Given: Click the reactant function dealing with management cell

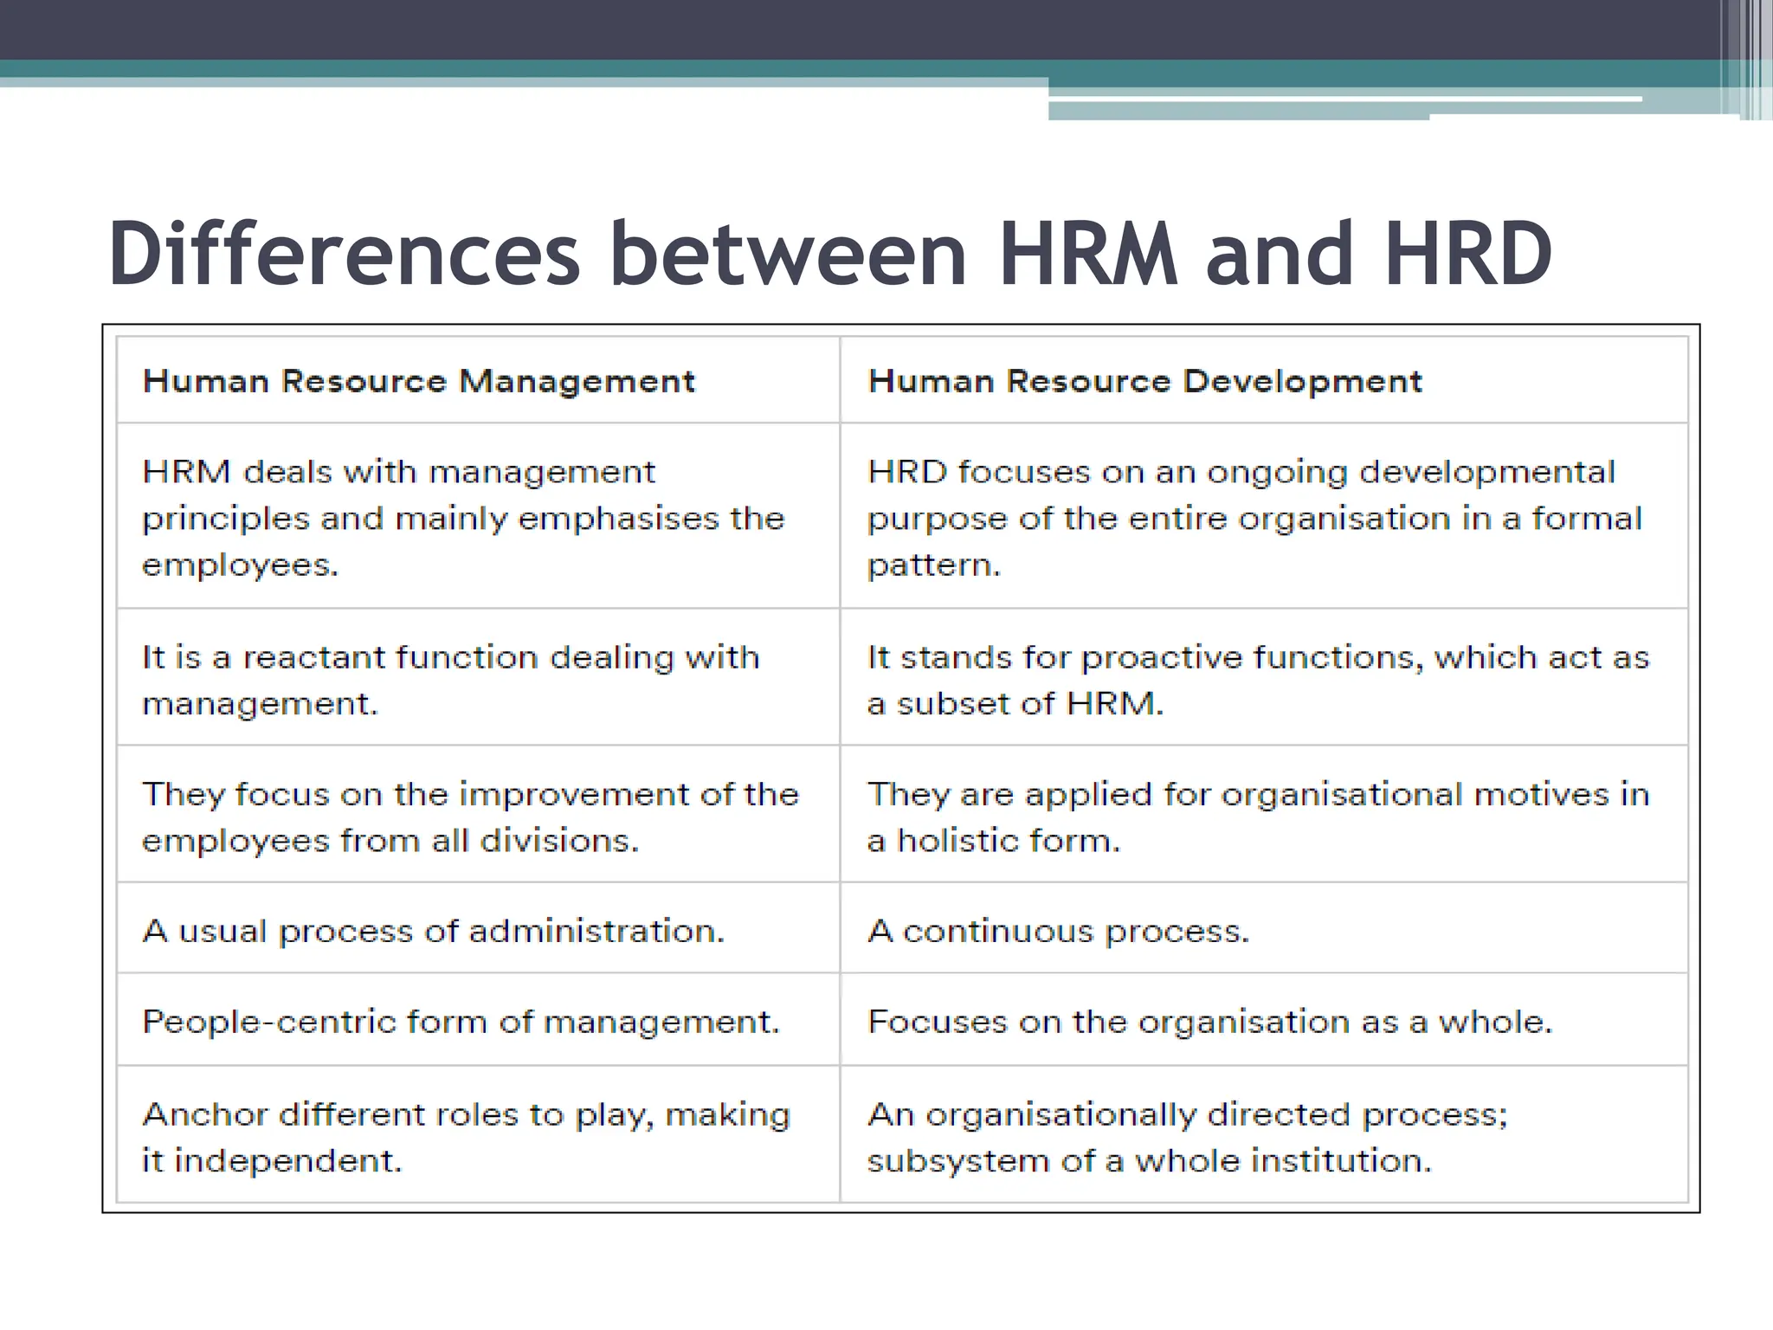Looking at the screenshot, I should [450, 680].
